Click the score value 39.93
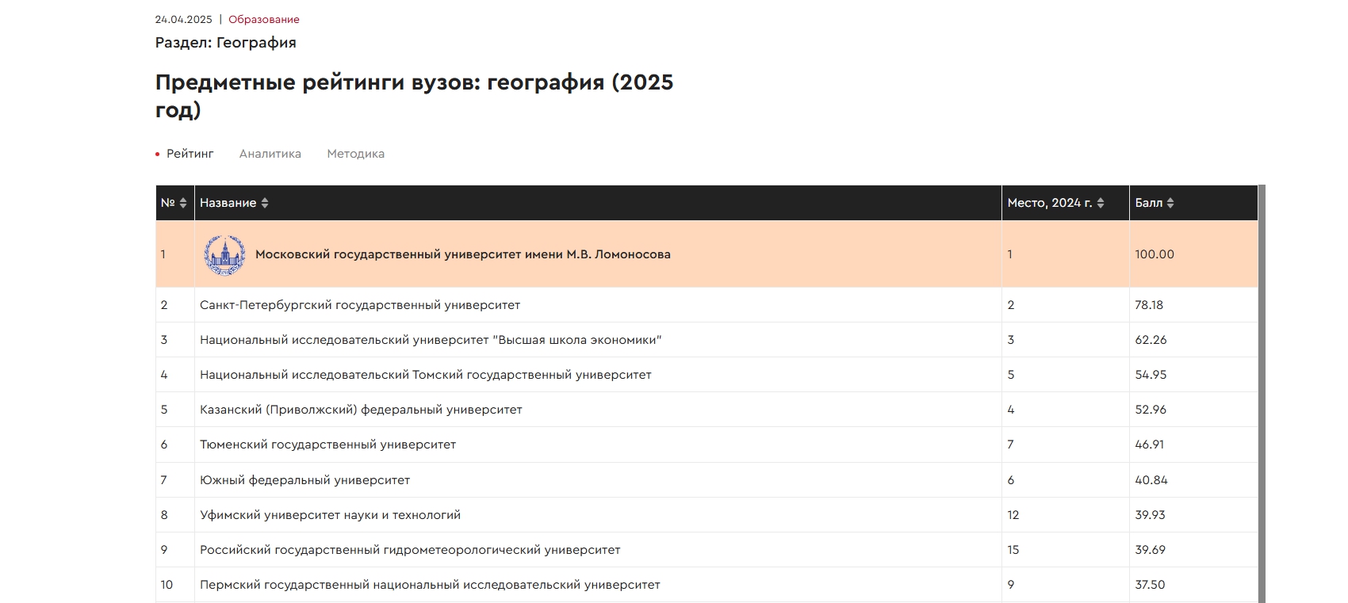1348x603 pixels. pyautogui.click(x=1151, y=515)
